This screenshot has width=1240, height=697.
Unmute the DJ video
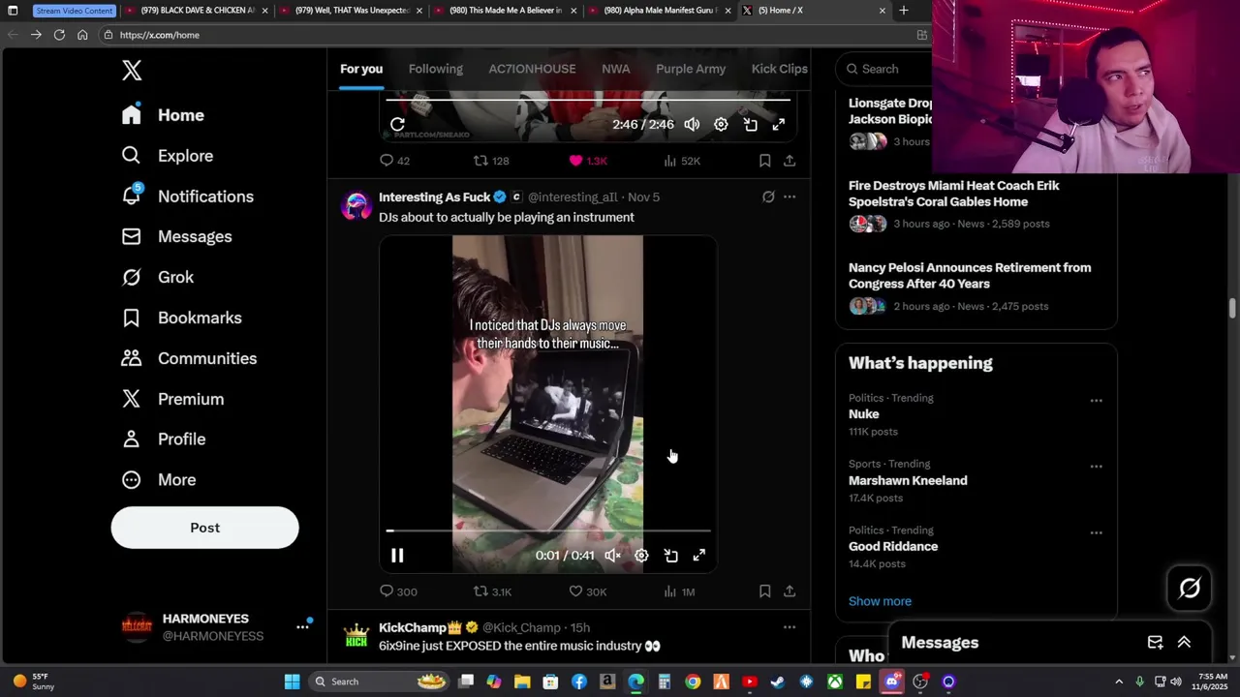(612, 556)
